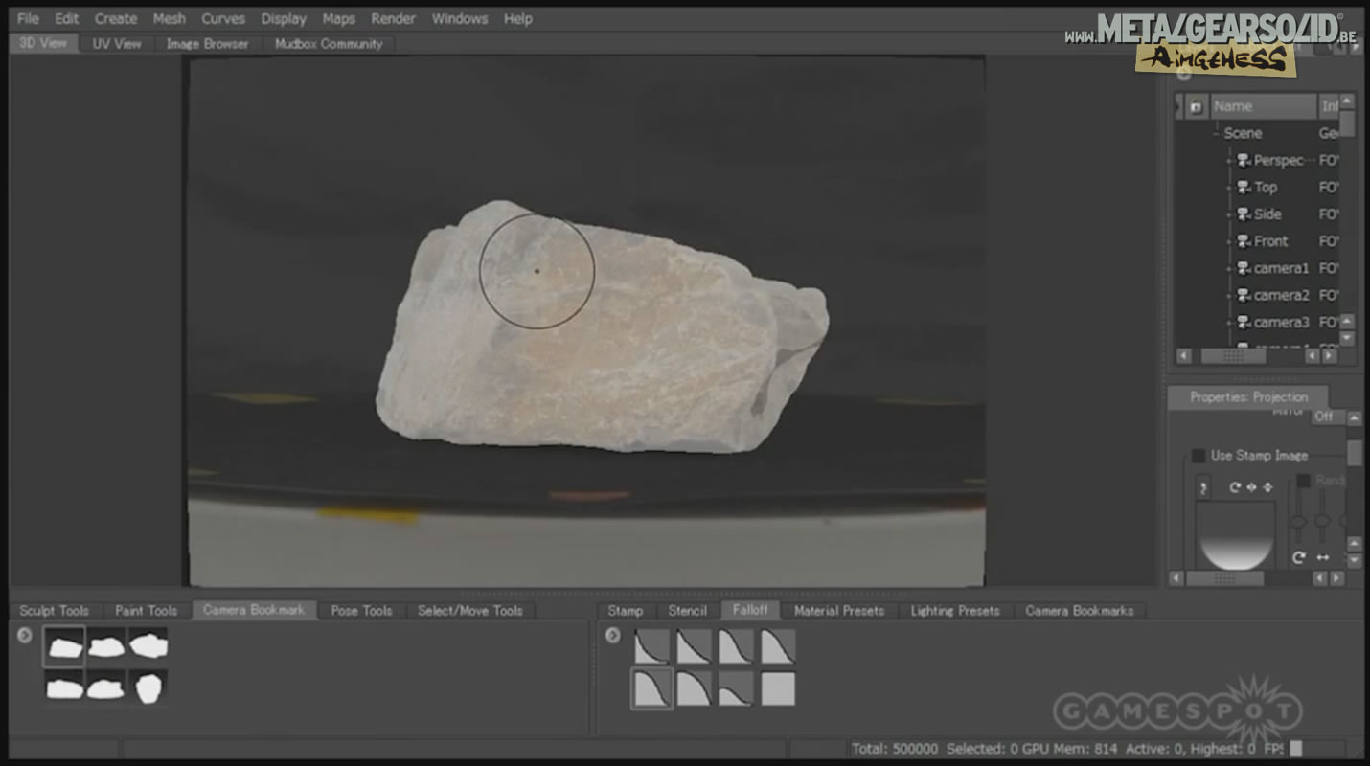Switch to the Sculpt Tools tab
Viewport: 1370px width, 766px height.
tap(54, 610)
